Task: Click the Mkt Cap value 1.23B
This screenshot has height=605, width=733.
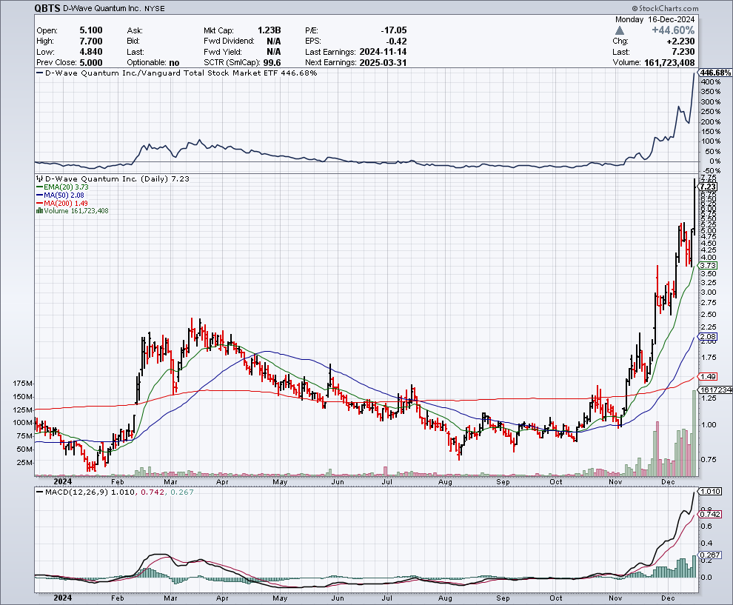Action: pyautogui.click(x=270, y=30)
